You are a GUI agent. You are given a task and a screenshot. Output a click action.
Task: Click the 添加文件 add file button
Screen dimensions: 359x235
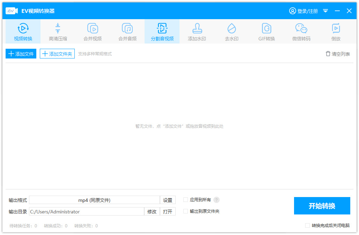click(x=21, y=54)
